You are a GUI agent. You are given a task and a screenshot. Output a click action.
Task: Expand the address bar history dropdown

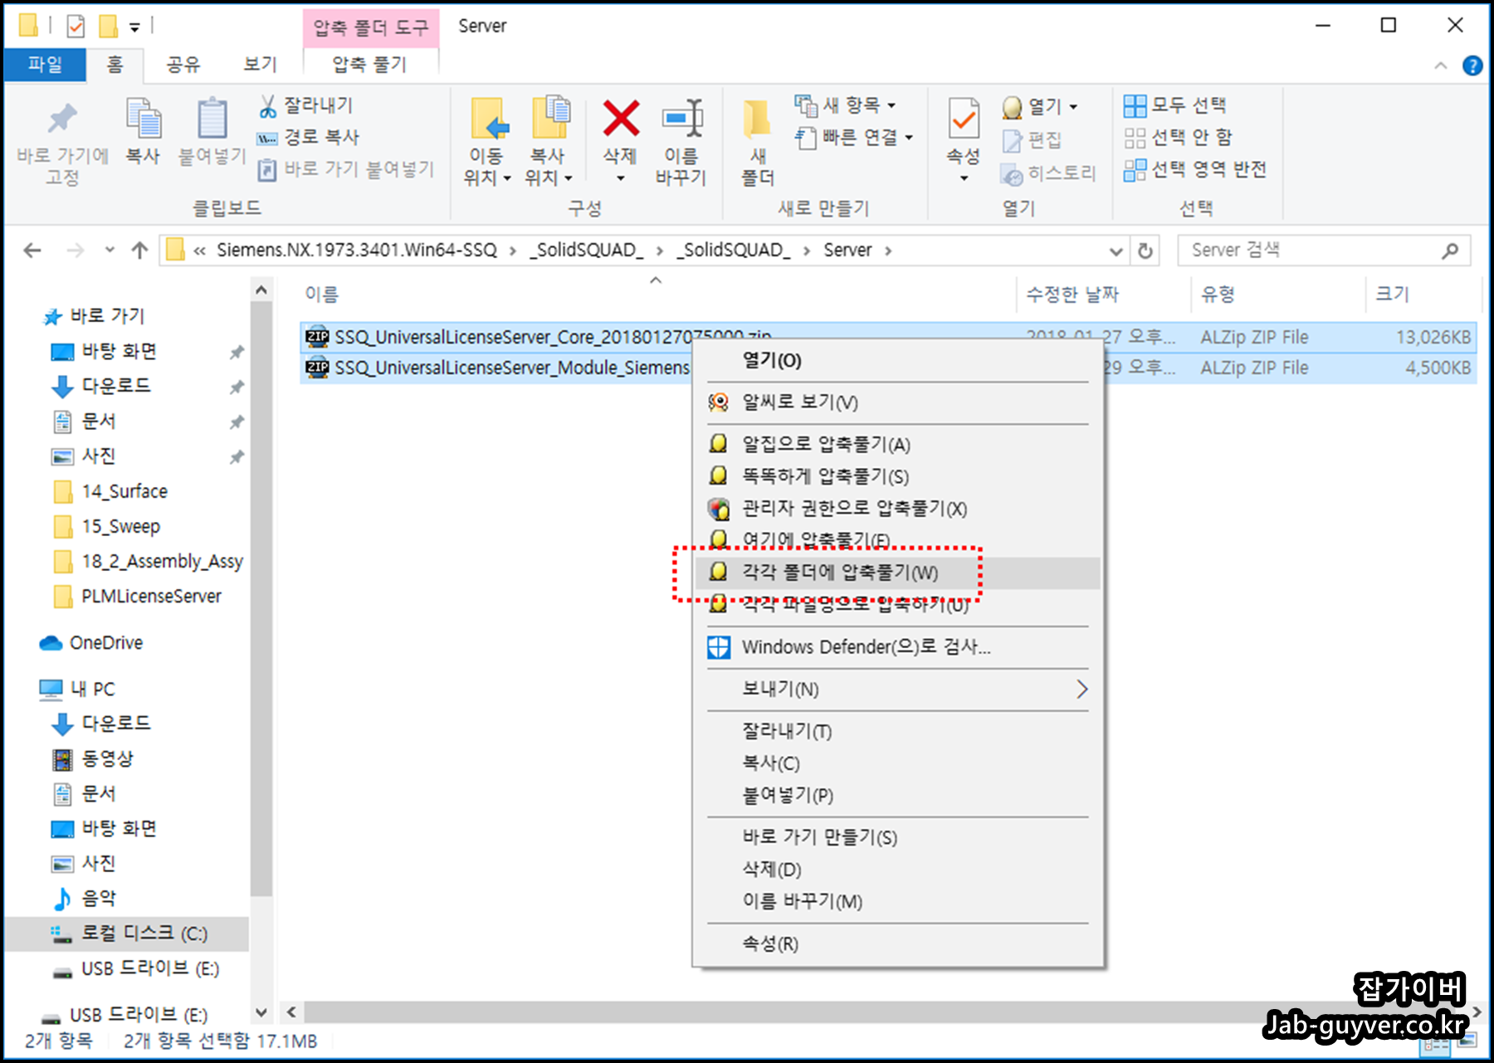pyautogui.click(x=1116, y=251)
